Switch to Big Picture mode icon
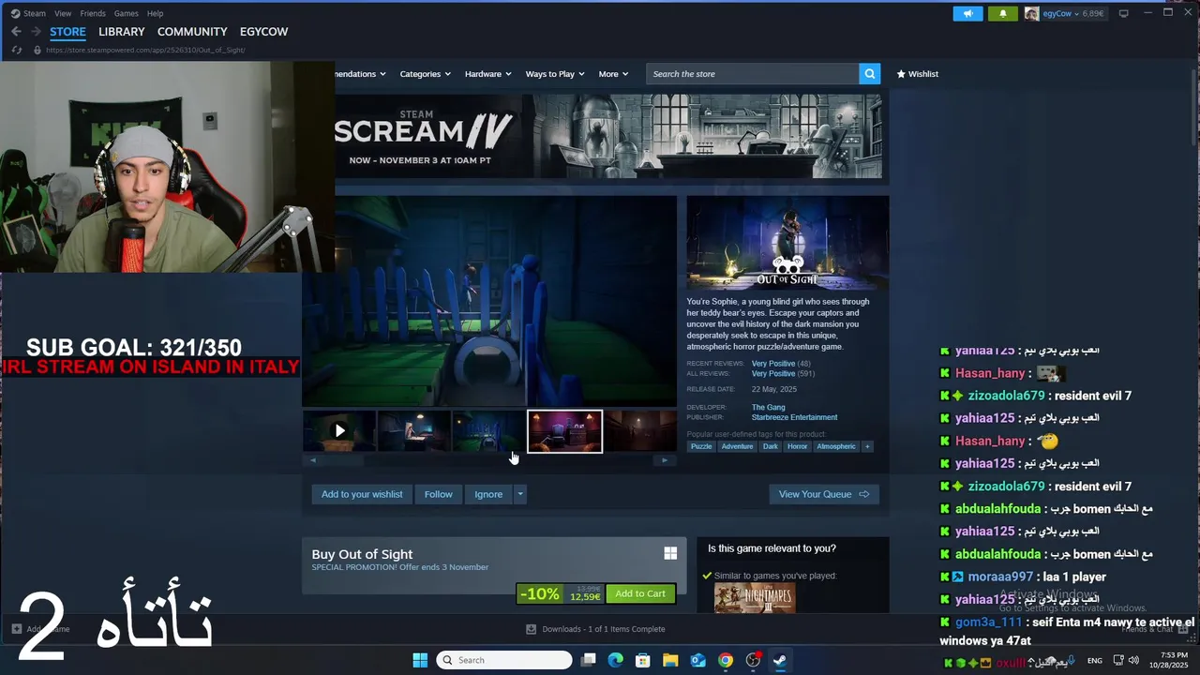 [x=1123, y=13]
